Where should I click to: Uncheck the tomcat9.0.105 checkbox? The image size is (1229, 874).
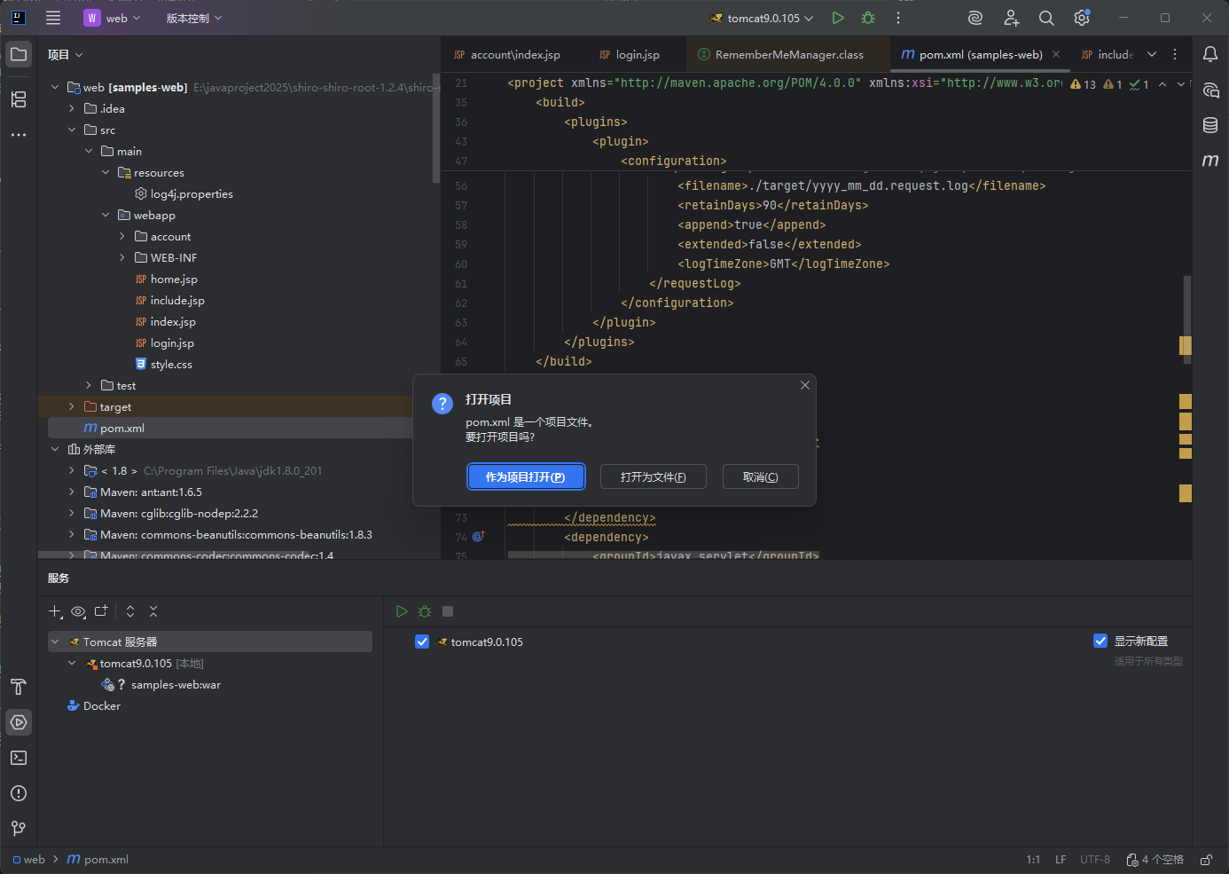(422, 642)
